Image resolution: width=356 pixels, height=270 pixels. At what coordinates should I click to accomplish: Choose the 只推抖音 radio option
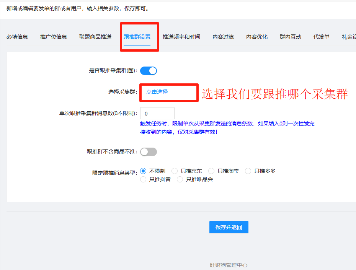coord(144,179)
